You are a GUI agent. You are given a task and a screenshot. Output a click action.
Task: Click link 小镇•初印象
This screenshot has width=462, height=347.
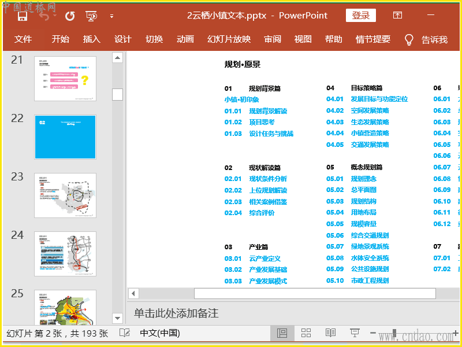[x=241, y=99]
